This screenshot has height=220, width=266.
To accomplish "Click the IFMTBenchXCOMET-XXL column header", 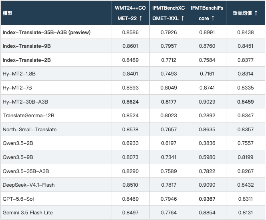I will (x=169, y=13).
